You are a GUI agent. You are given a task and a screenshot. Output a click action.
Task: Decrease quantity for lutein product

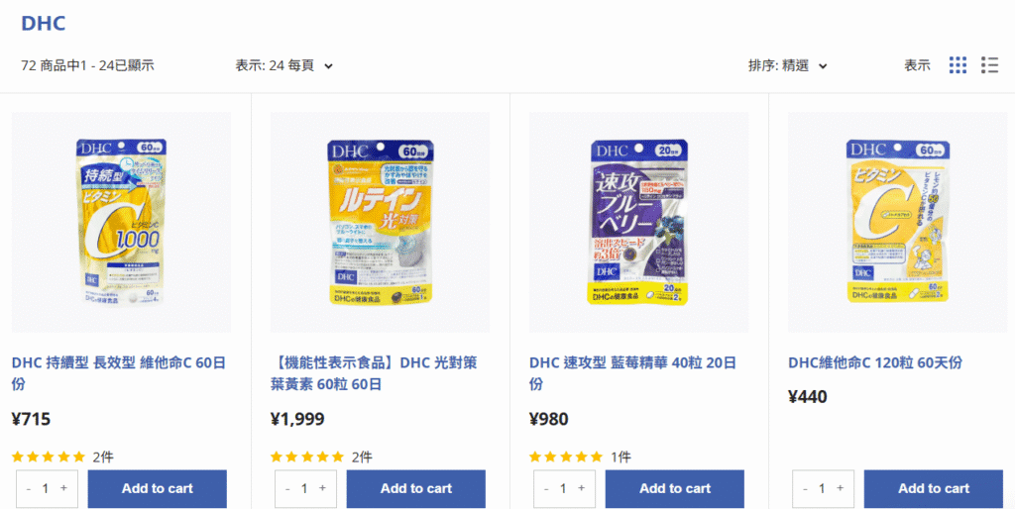[x=288, y=488]
